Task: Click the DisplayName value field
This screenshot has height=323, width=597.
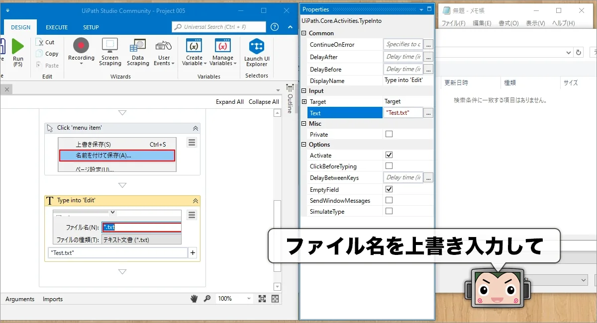Action: click(408, 81)
